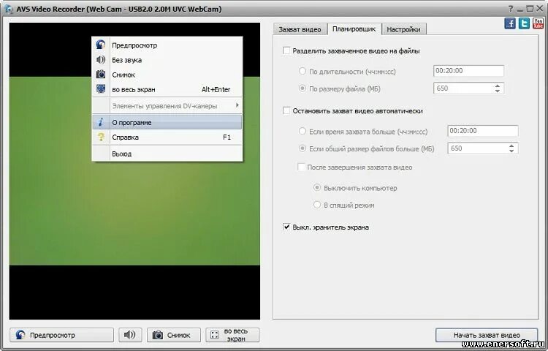This screenshot has height=351, width=548.
Task: Click auto-stop capture time field
Action: pyautogui.click(x=483, y=131)
